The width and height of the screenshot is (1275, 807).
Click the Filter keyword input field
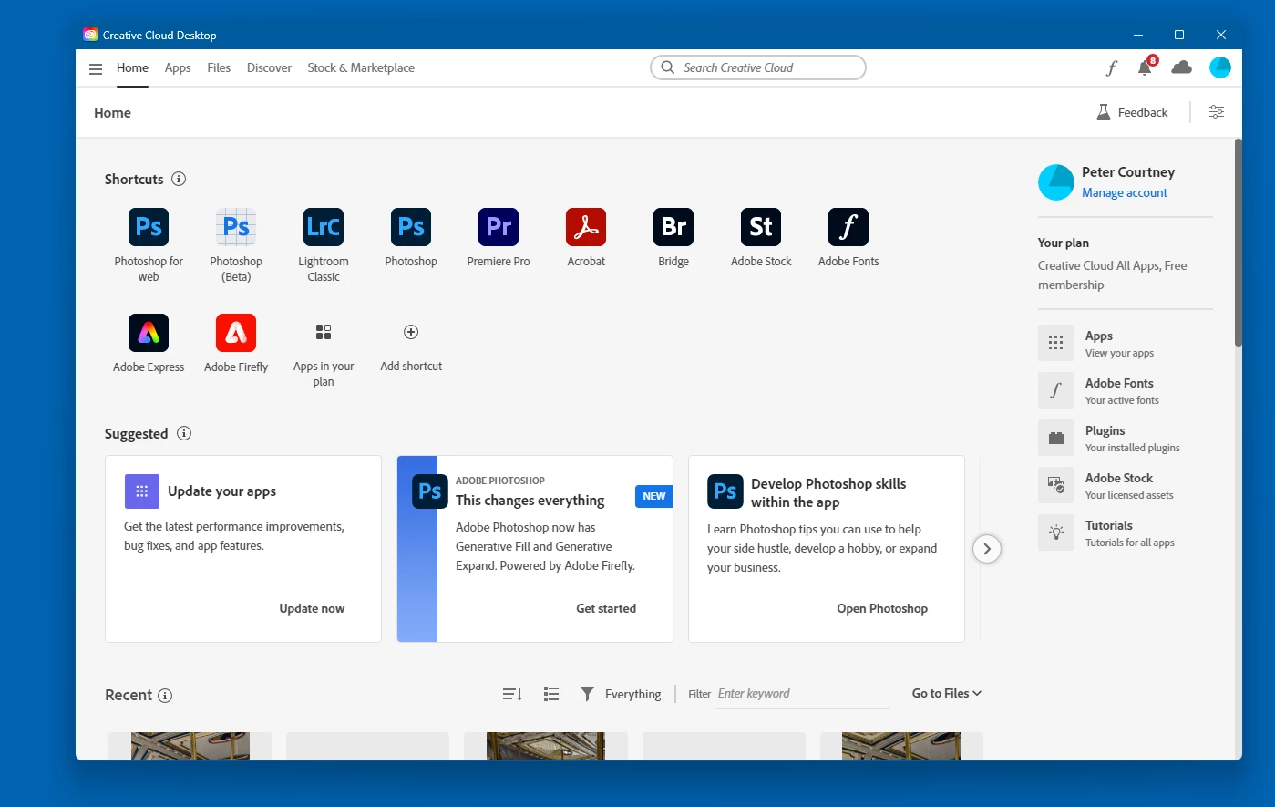pyautogui.click(x=803, y=694)
